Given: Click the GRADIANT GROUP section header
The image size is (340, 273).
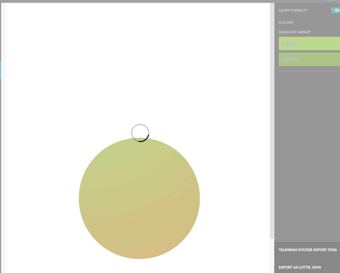Looking at the screenshot, I should tap(294, 32).
